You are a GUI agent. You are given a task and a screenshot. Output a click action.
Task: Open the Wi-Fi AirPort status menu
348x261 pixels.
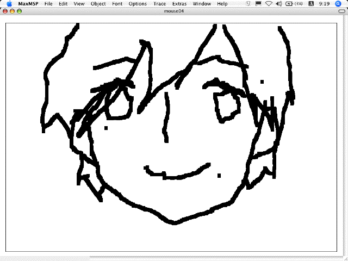pos(269,4)
